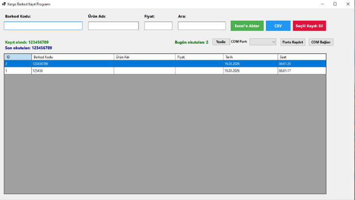355x200 pixels.
Task: Select the Fiyat input field
Action: pyautogui.click(x=158, y=26)
